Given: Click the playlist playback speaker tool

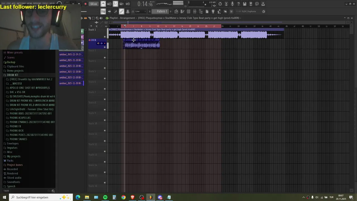Looking at the screenshot, I should click(x=101, y=18).
